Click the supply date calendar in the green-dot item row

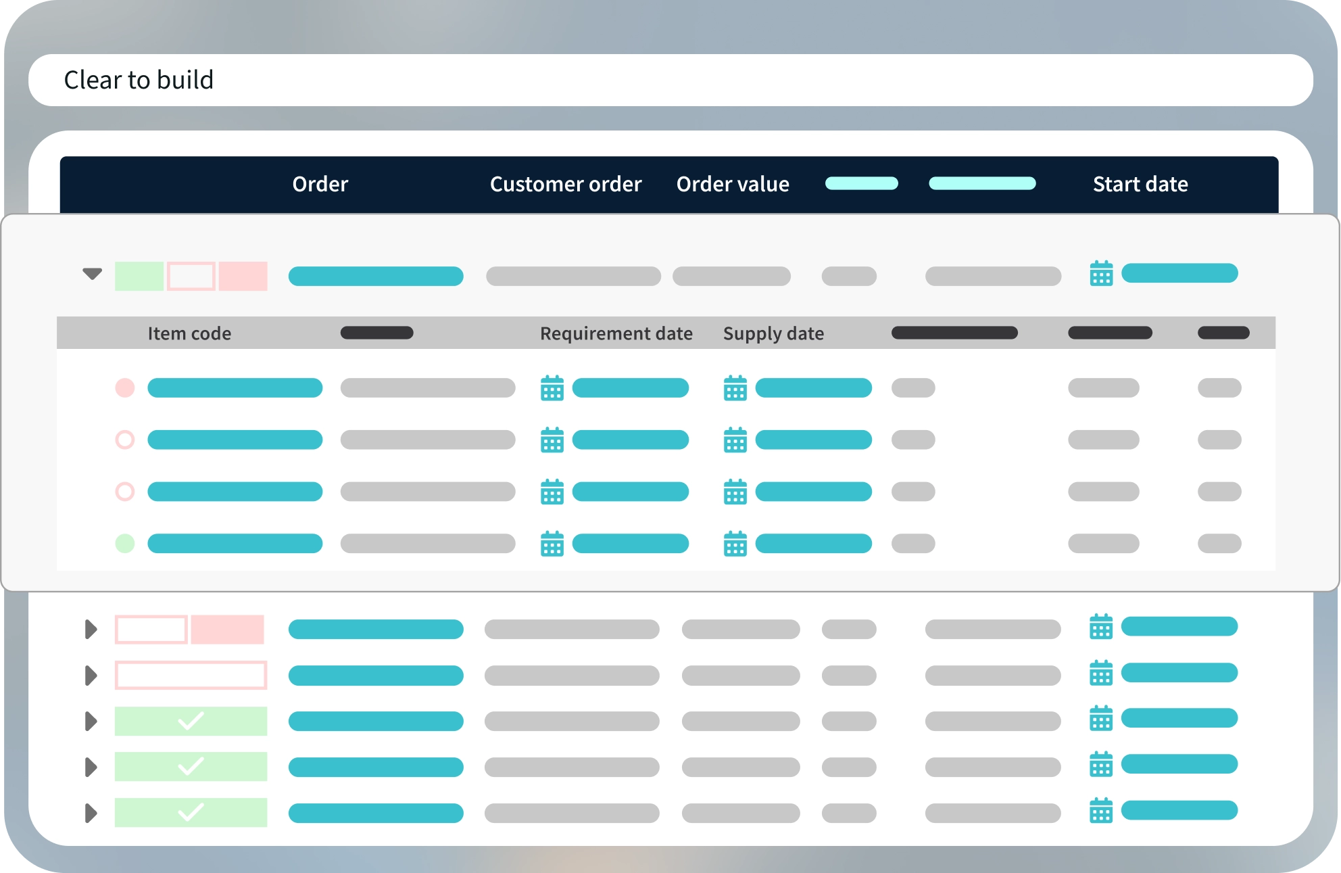pos(735,544)
